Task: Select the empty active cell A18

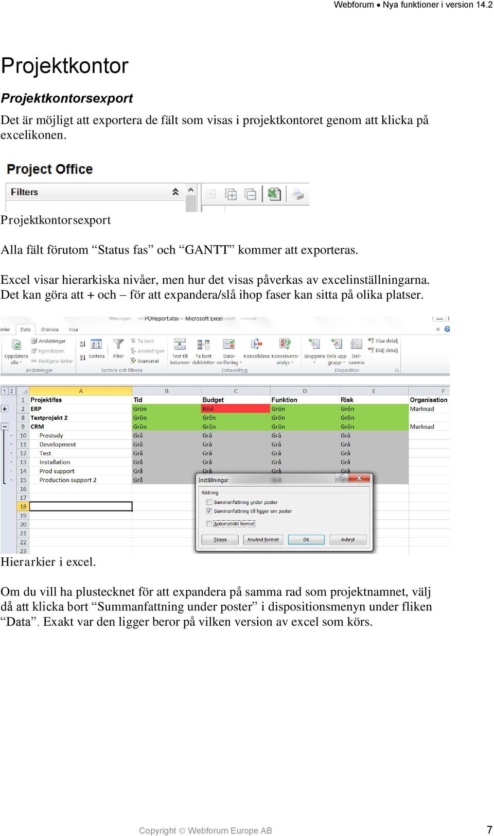Action: (81, 507)
